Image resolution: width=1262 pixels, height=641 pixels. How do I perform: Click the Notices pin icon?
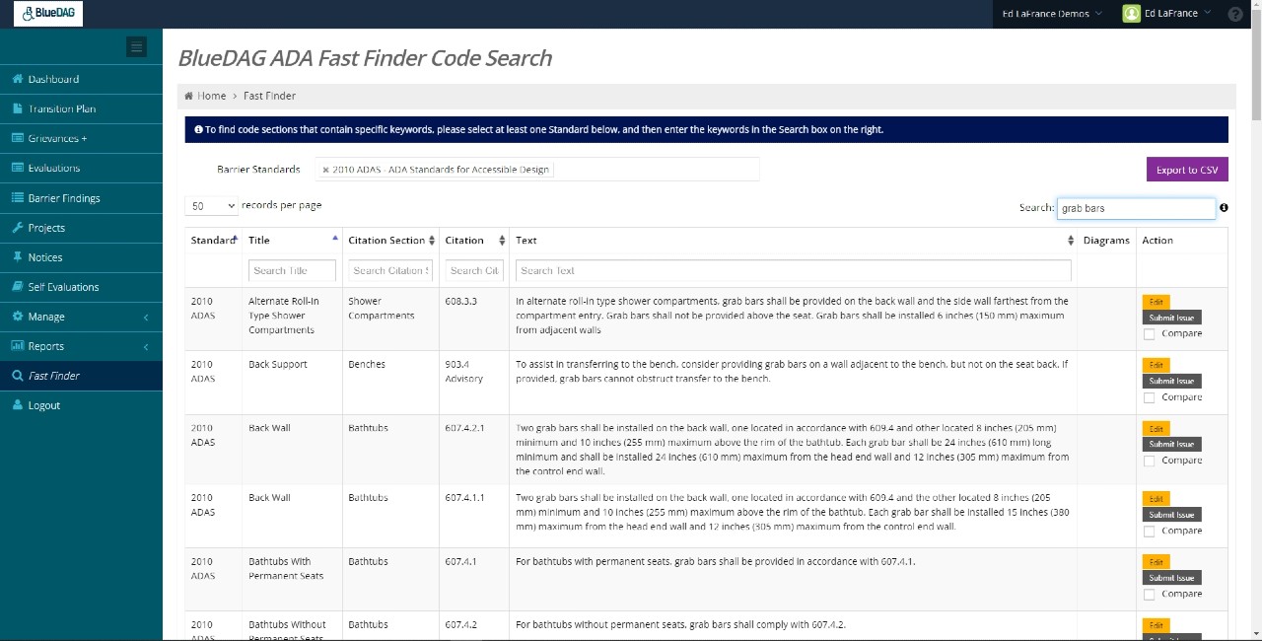[x=18, y=256]
